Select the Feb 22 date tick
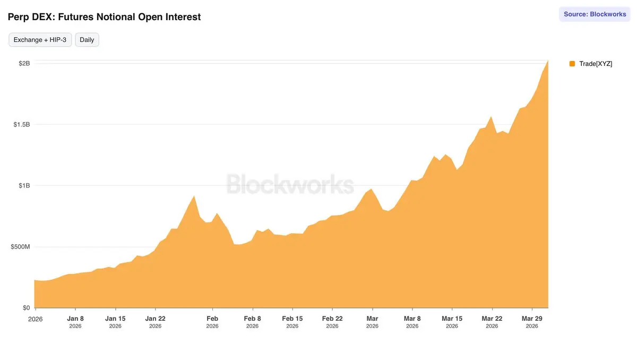The image size is (637, 342). tap(332, 322)
